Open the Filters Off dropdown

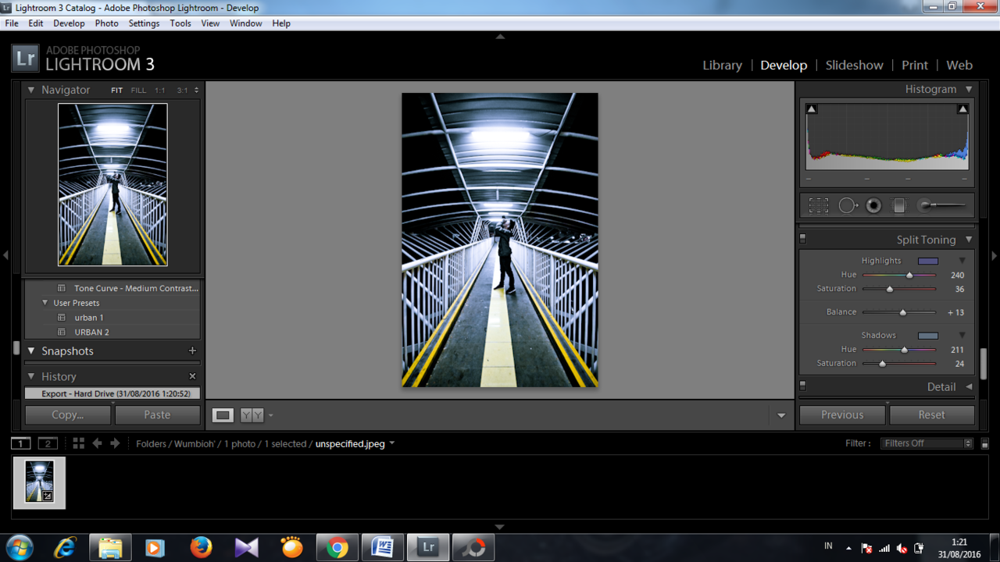tap(927, 443)
